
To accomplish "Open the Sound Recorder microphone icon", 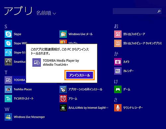I will tap(118, 108).
